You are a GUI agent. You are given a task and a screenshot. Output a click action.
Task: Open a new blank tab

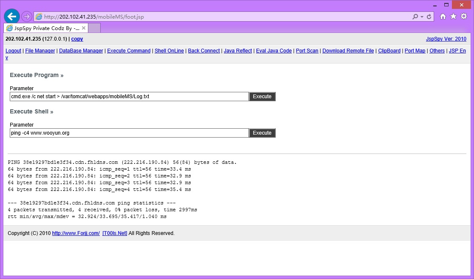tap(94, 28)
